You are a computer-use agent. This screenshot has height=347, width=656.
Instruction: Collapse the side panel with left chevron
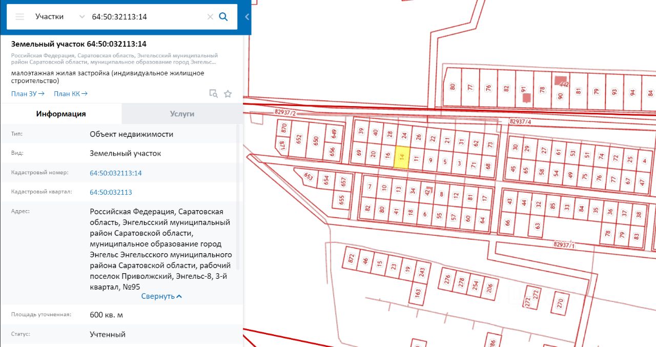point(247,17)
